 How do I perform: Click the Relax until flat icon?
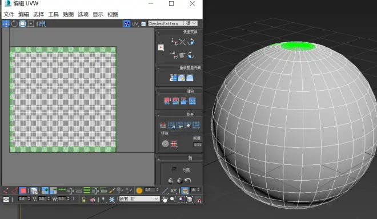pos(182,78)
